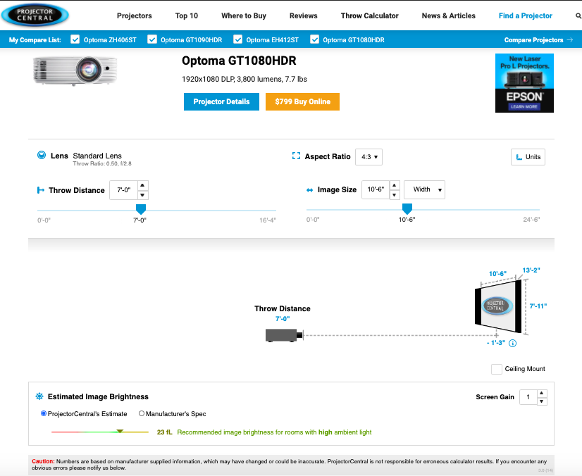Click the $799 Buy Online button
Viewport: 582px width, 476px height.
[x=302, y=101]
